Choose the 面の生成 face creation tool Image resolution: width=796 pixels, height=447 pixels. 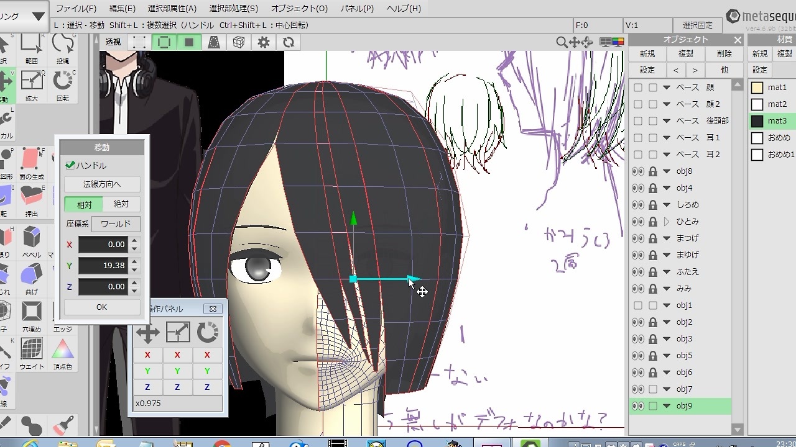(32, 164)
